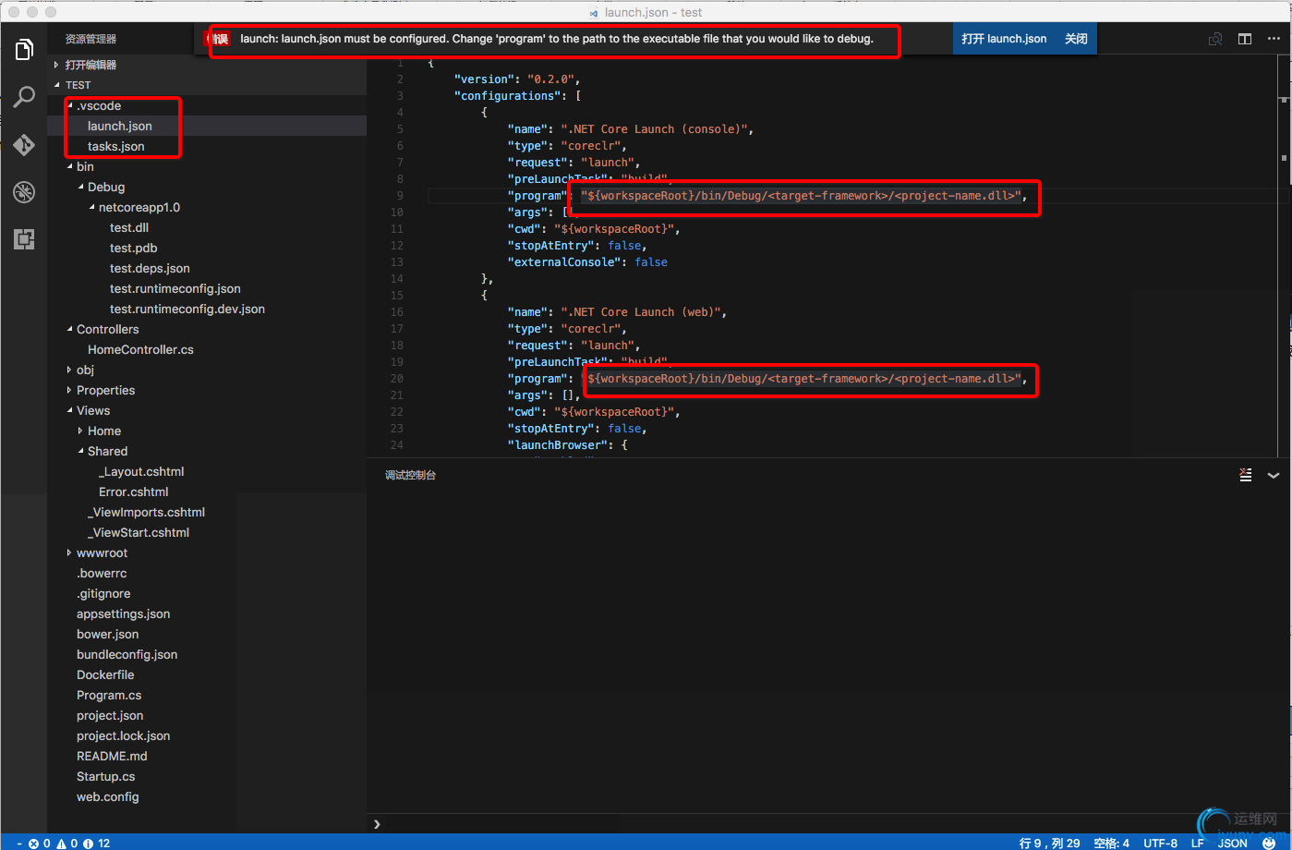The image size is (1292, 850).
Task: Clear the debug console output icon
Action: pos(1246,475)
